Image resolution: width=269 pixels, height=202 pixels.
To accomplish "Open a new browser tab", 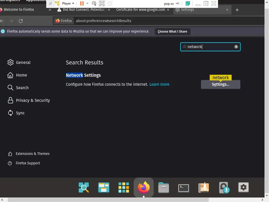I will tap(237, 10).
